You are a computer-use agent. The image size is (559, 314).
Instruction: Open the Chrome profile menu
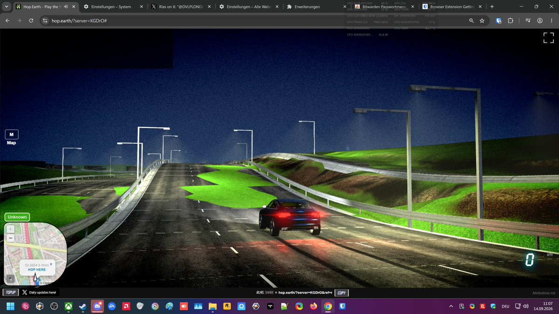coord(540,21)
